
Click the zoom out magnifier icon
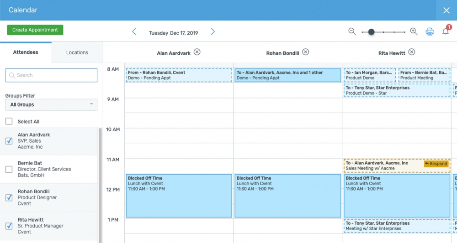pos(352,31)
